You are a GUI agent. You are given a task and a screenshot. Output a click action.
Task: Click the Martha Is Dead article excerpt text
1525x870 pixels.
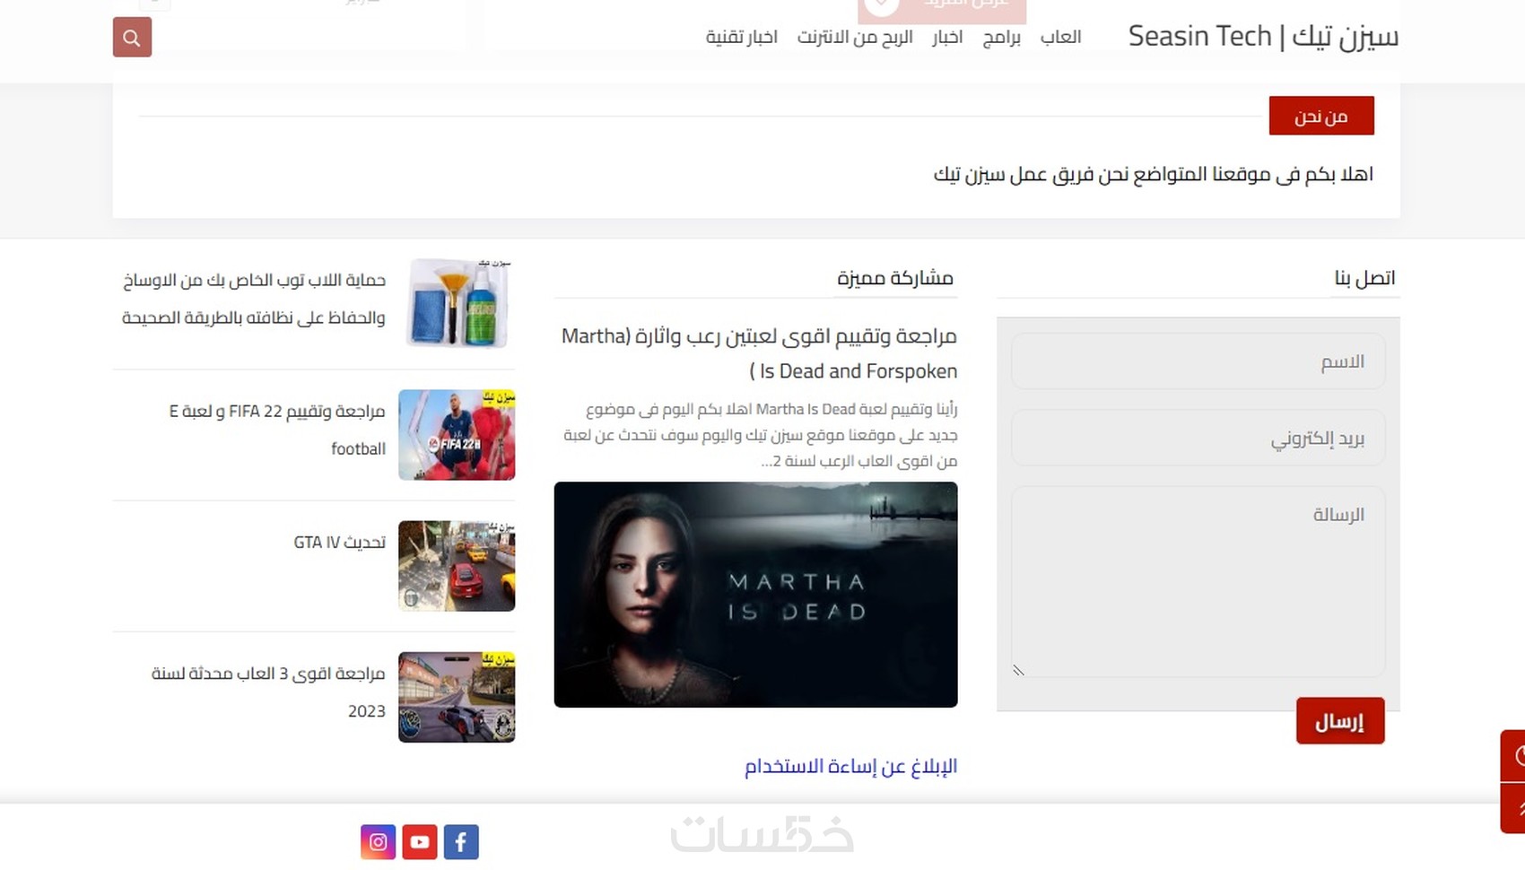pyautogui.click(x=761, y=435)
